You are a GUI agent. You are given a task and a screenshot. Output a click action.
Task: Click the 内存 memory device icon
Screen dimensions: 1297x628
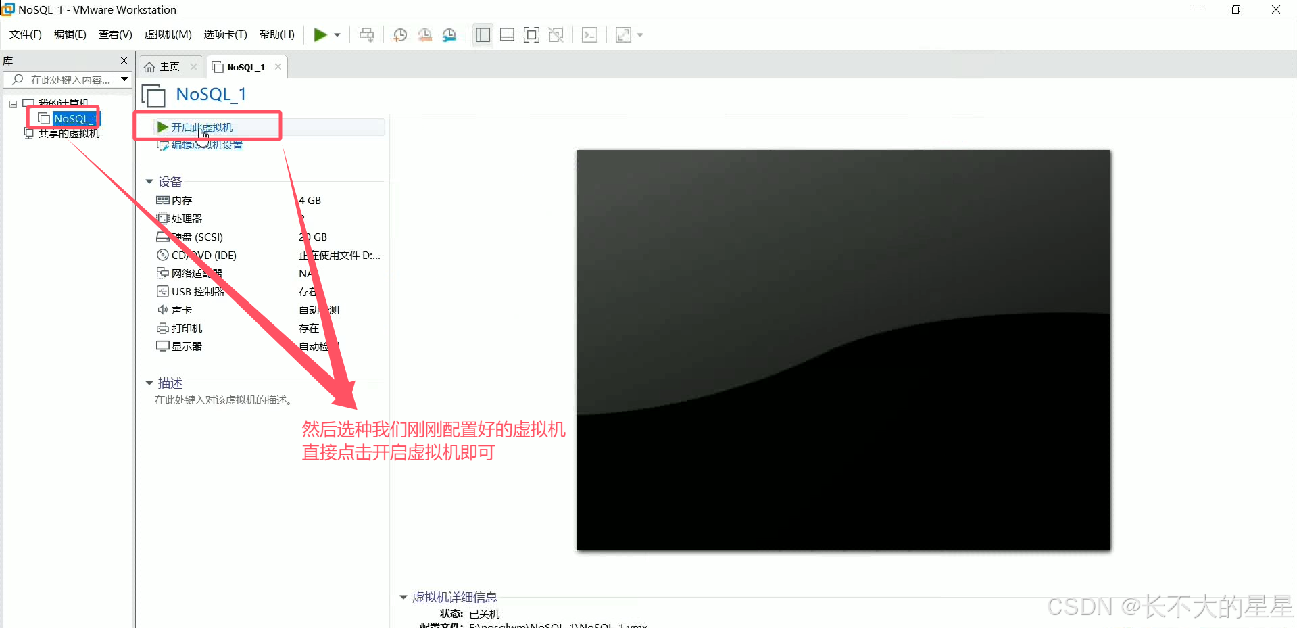163,200
